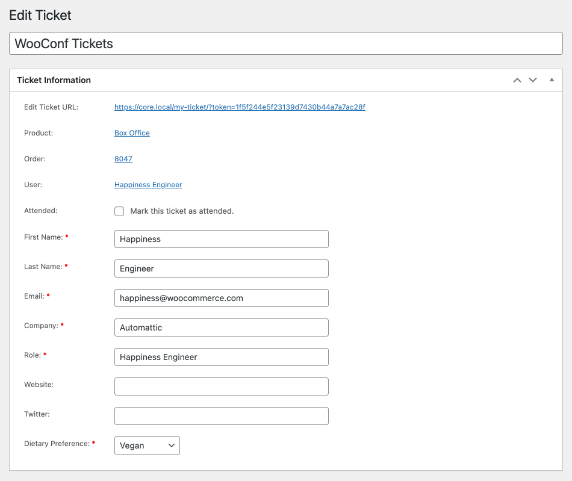Click the WooConf Tickets title field
572x481 pixels.
tap(286, 43)
